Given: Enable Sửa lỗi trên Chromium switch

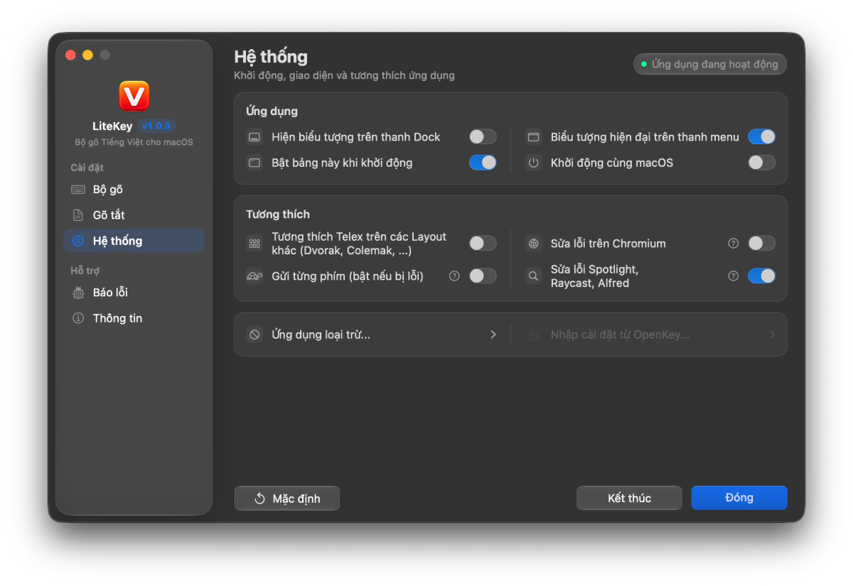Looking at the screenshot, I should (x=761, y=244).
